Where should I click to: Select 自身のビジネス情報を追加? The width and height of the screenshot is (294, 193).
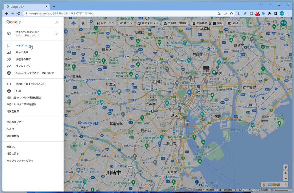21,105
